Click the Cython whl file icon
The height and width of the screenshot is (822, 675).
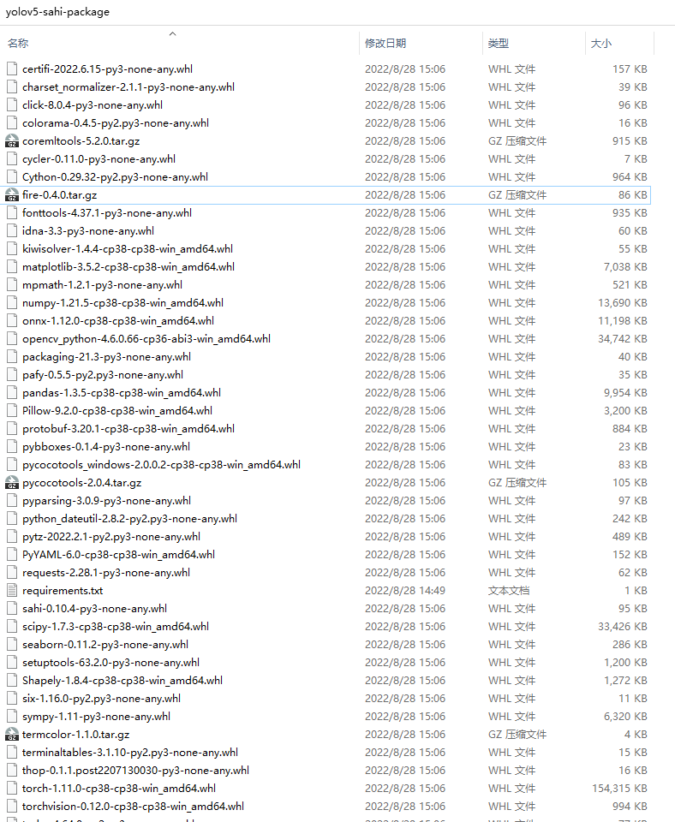pos(11,177)
